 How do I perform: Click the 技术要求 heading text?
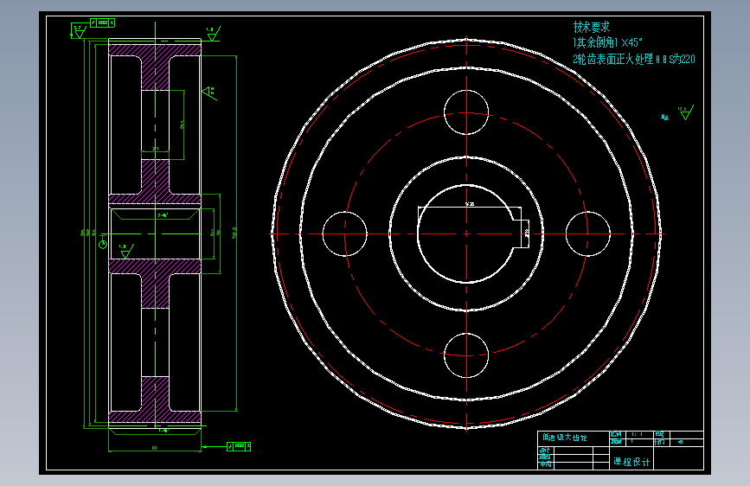592,27
